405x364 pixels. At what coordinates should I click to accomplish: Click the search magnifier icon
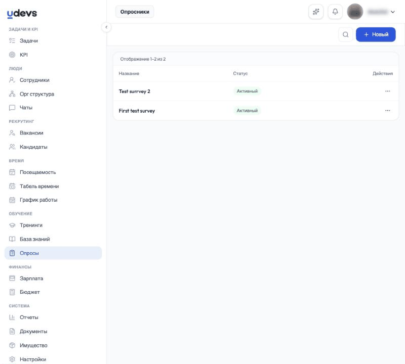pyautogui.click(x=346, y=34)
